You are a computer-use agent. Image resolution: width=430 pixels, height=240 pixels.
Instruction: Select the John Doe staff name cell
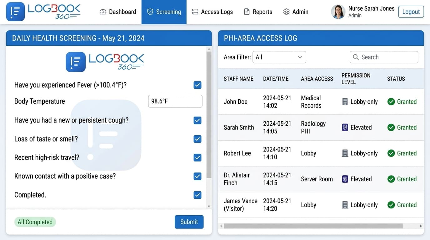click(236, 102)
